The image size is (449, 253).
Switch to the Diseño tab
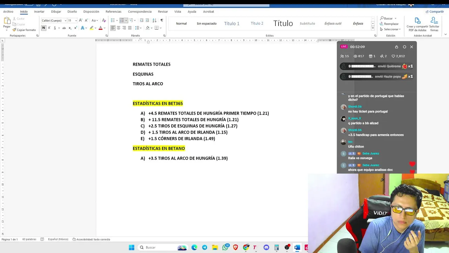click(72, 12)
